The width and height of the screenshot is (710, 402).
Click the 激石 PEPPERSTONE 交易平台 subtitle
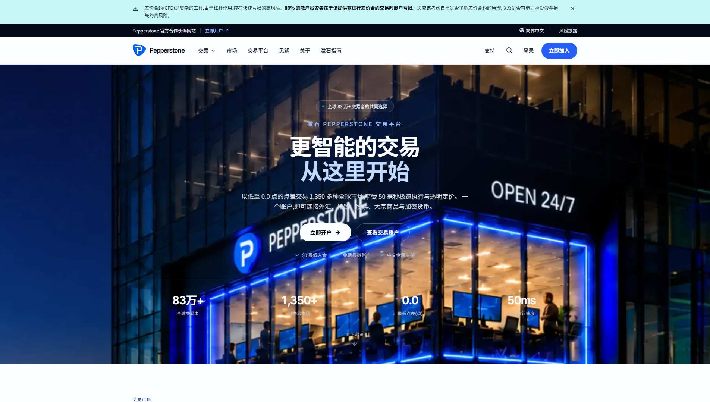(355, 124)
